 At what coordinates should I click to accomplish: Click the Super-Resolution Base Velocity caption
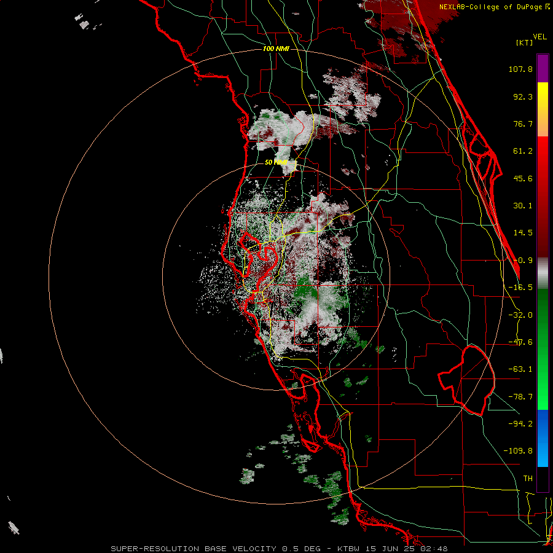point(279,549)
